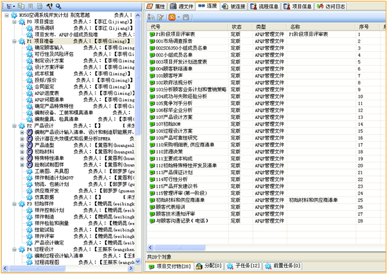Screen dimensions: 387x274
Task: Collapse the P2 产品设计 node
Action: click(15, 126)
